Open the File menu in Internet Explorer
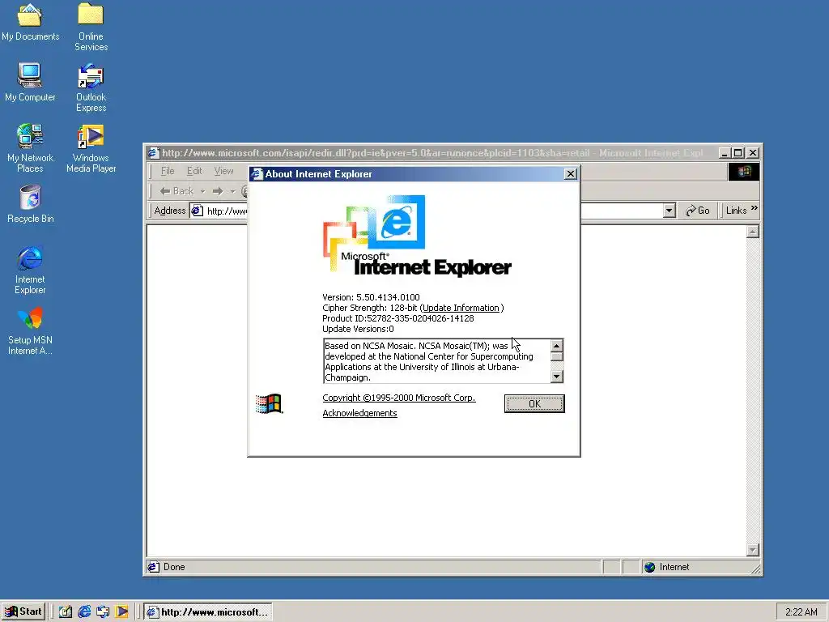Image resolution: width=829 pixels, height=622 pixels. point(168,171)
